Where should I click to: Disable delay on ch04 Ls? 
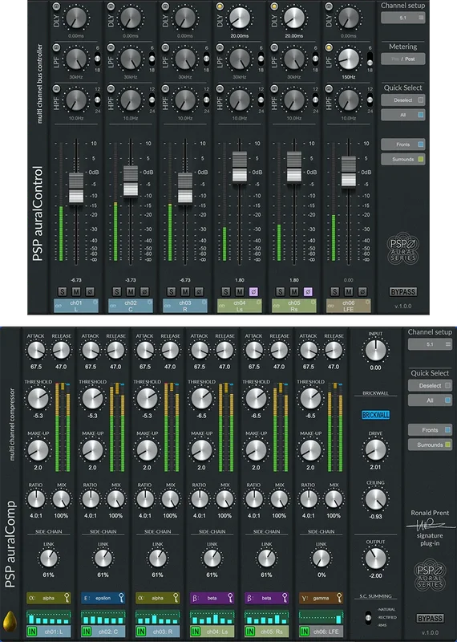pos(220,6)
